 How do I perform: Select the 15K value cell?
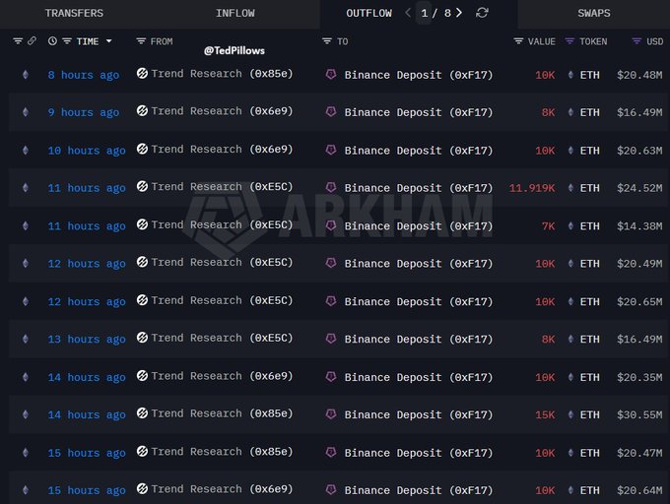pos(545,414)
